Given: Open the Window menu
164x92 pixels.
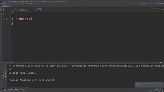Looking at the screenshot, I should pyautogui.click(x=44, y=1).
